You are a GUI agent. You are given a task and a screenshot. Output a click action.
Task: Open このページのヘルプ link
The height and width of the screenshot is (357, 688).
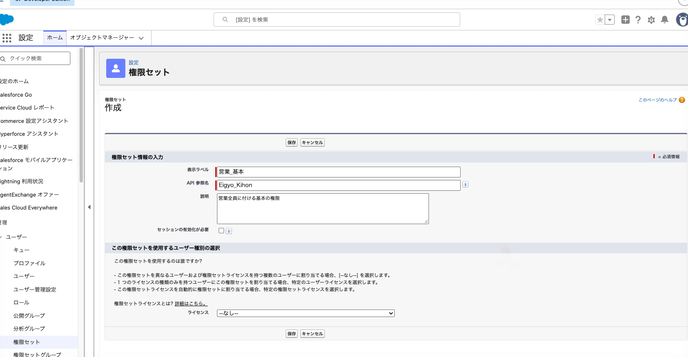click(x=658, y=100)
